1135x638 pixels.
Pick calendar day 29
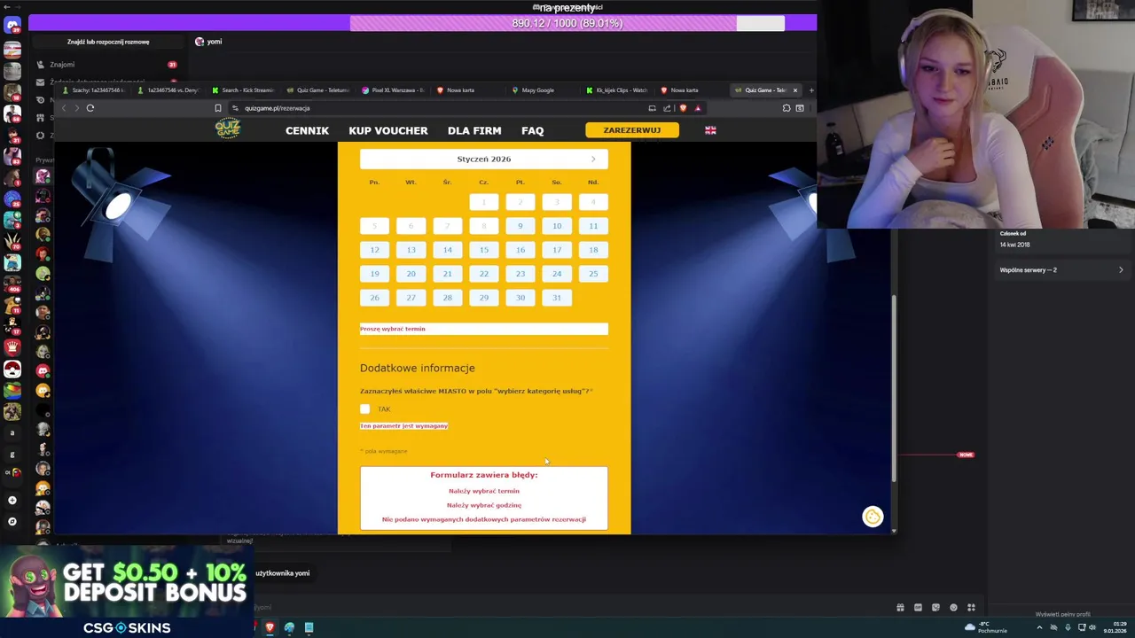pyautogui.click(x=484, y=298)
